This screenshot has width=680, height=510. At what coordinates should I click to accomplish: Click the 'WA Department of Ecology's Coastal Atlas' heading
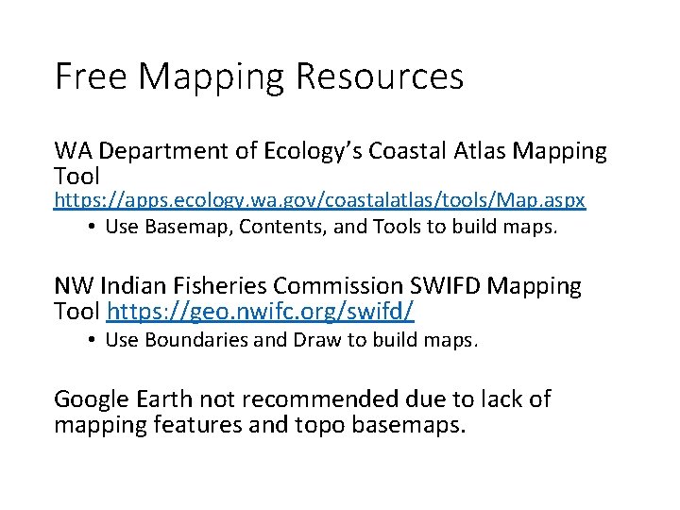tap(330, 163)
